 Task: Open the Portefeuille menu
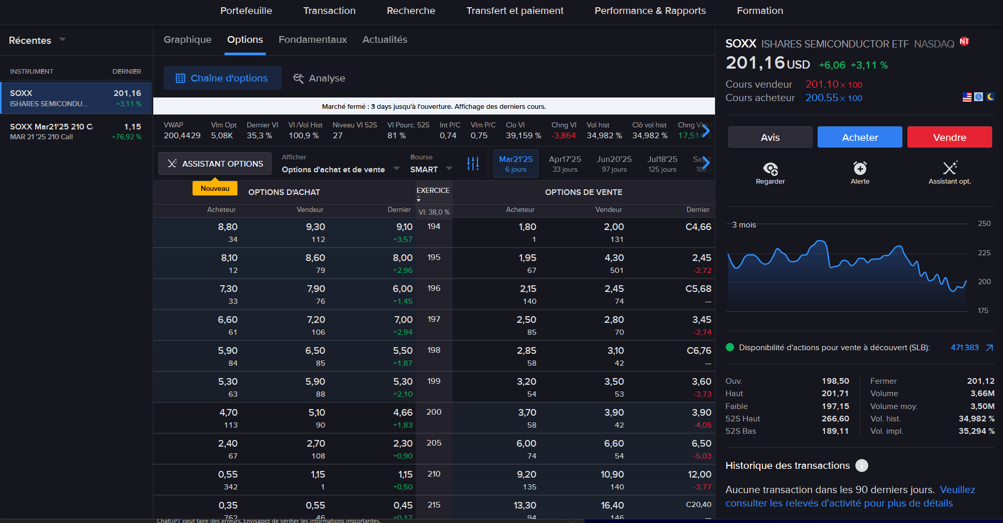246,11
